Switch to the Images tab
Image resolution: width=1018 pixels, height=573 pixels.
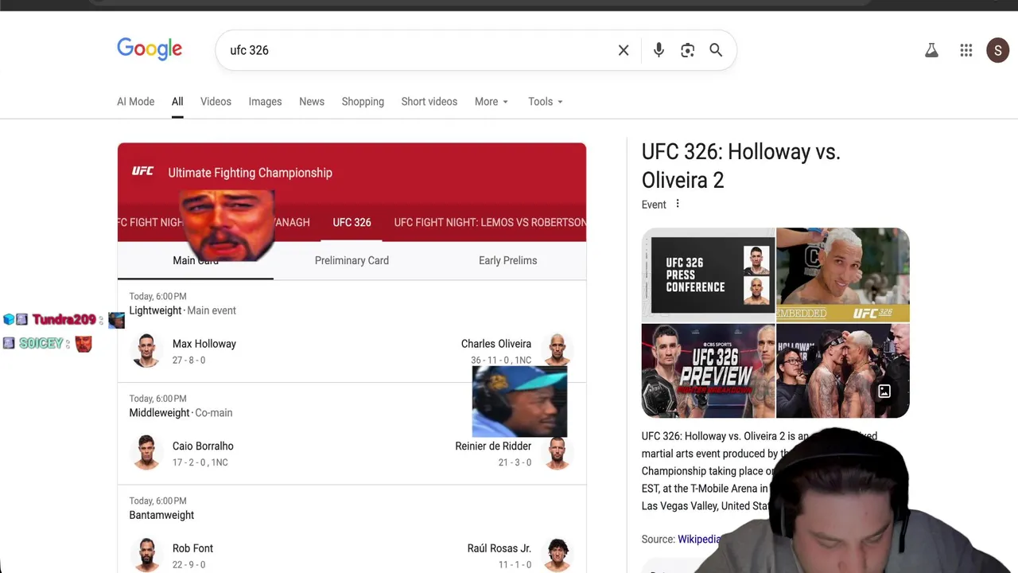click(x=265, y=102)
